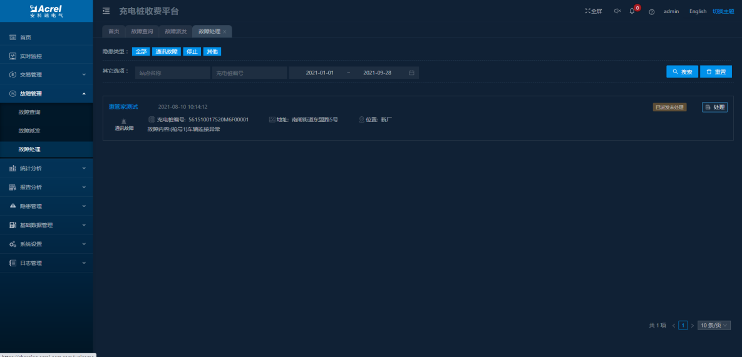The width and height of the screenshot is (742, 357).
Task: Open 首页 home in the sidebar
Action: coord(25,38)
